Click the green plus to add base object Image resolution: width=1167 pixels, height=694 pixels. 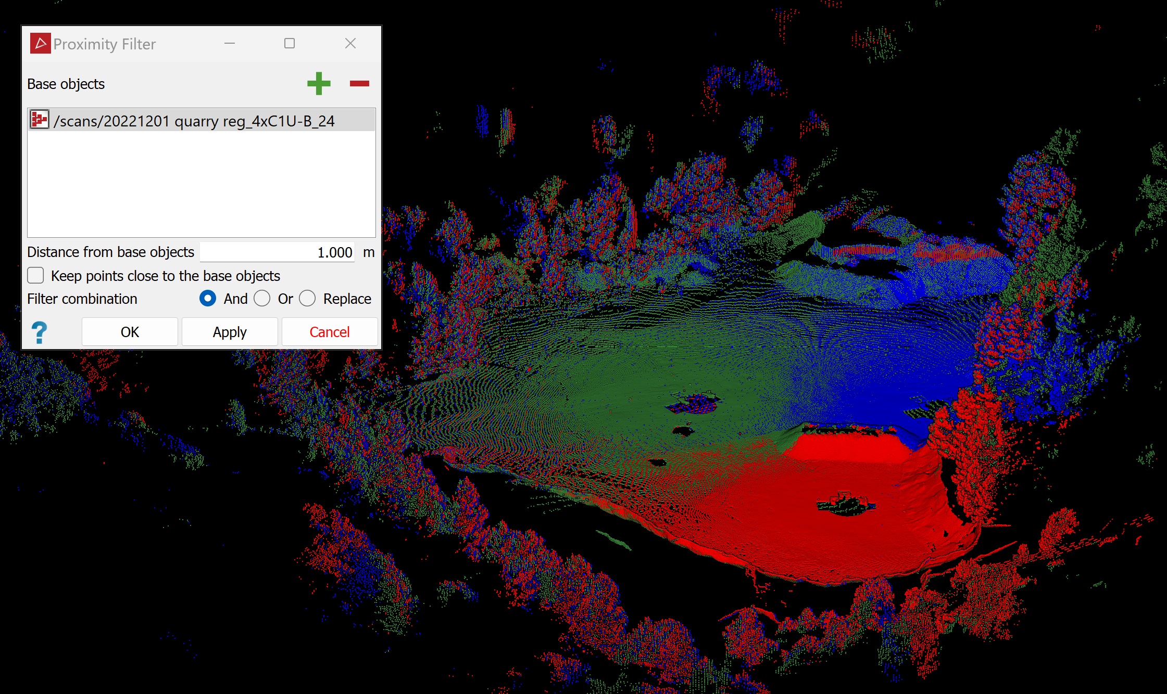319,83
